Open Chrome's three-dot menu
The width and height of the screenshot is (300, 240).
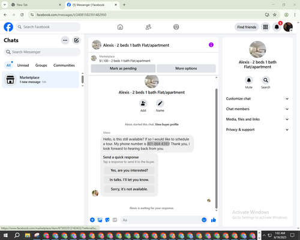[295, 15]
